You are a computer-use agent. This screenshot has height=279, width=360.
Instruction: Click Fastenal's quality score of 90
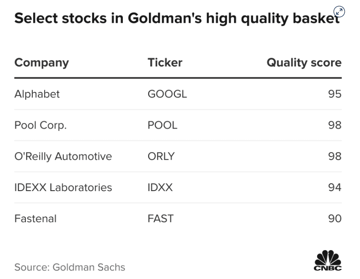[x=335, y=218]
